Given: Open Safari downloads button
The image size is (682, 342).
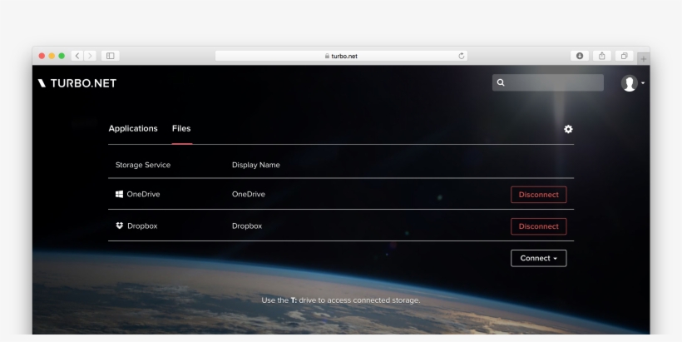Looking at the screenshot, I should 580,56.
